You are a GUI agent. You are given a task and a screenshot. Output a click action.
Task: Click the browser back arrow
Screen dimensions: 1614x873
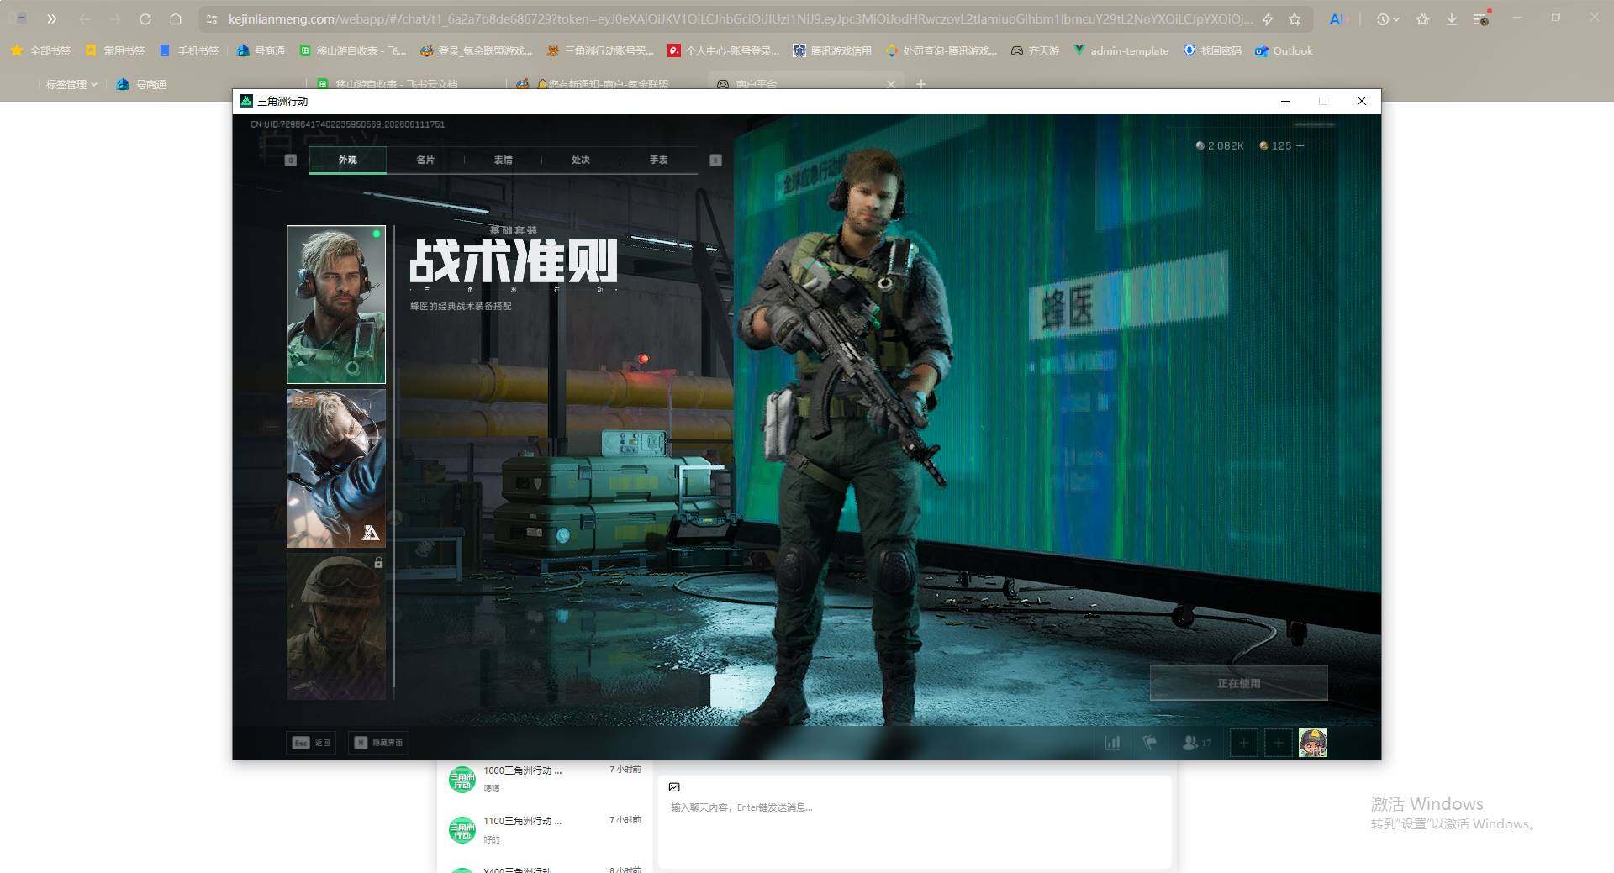(85, 18)
